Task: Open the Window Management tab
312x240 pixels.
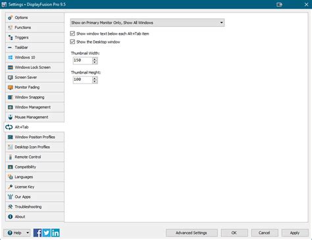Action: click(35, 107)
